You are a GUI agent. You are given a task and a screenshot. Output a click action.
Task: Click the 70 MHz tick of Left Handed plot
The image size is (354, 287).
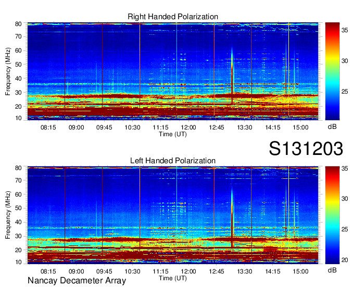pyautogui.click(x=18, y=180)
